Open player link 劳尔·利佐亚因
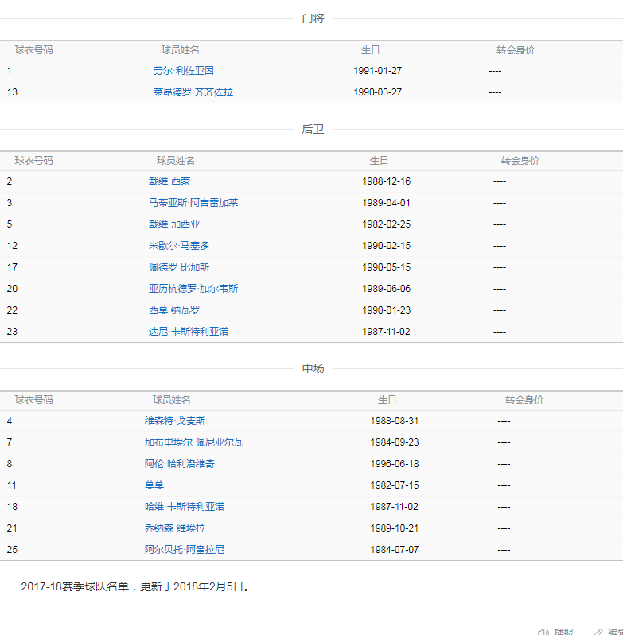The height and width of the screenshot is (635, 623). (x=183, y=71)
